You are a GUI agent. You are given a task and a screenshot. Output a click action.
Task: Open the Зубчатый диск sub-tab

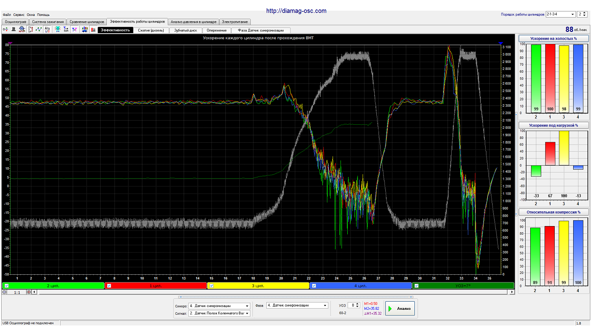tap(185, 30)
